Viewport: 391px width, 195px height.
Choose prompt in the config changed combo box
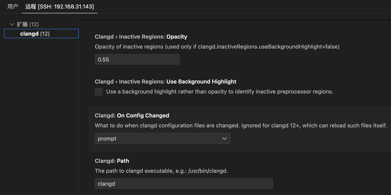click(x=162, y=139)
